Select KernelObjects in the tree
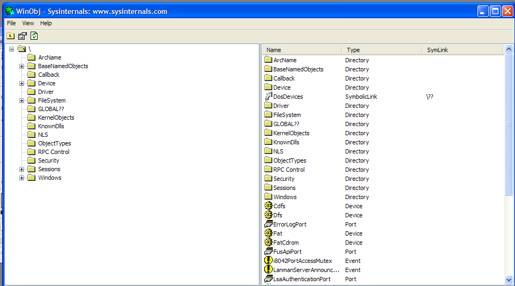This screenshot has height=286, width=515. pyautogui.click(x=56, y=118)
